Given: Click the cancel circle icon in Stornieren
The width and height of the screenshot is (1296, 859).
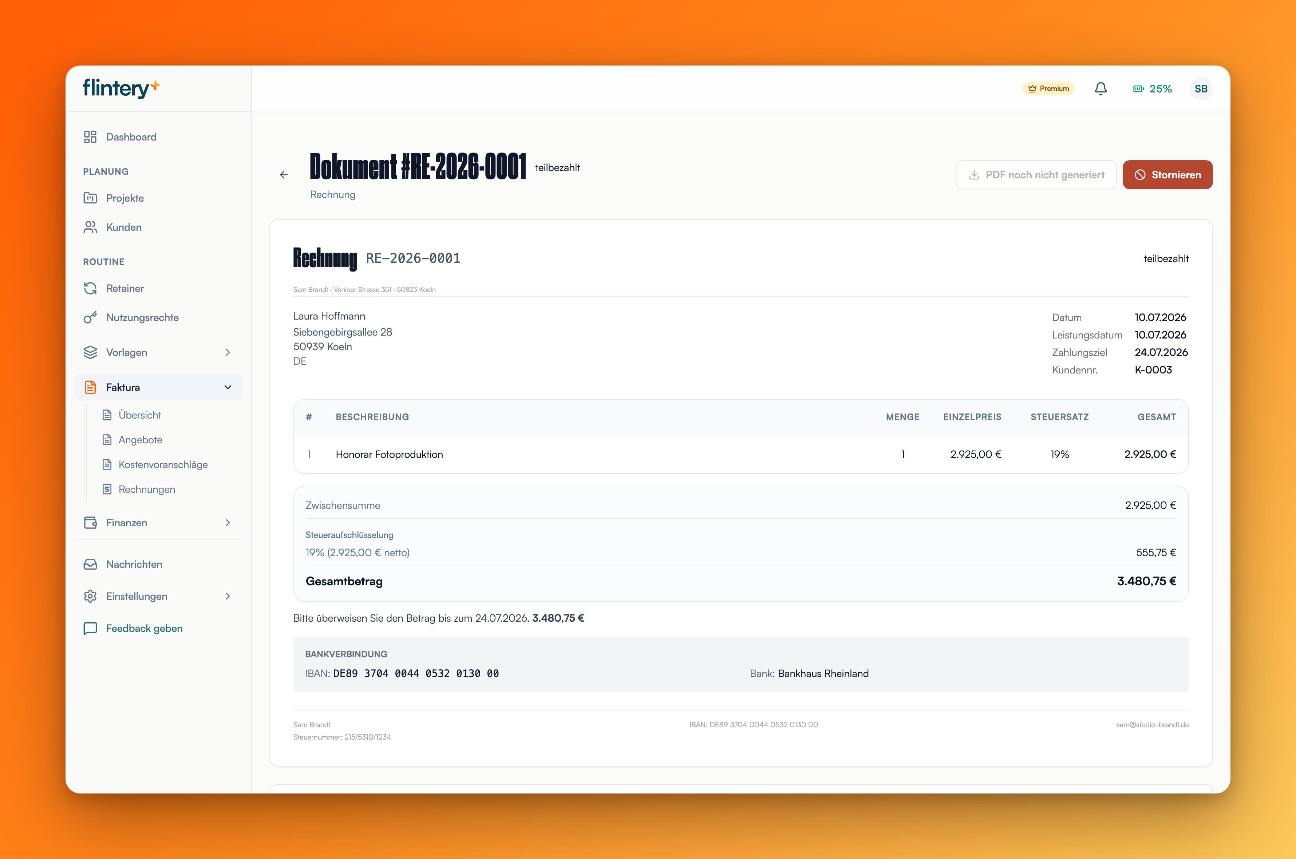Looking at the screenshot, I should (x=1140, y=175).
